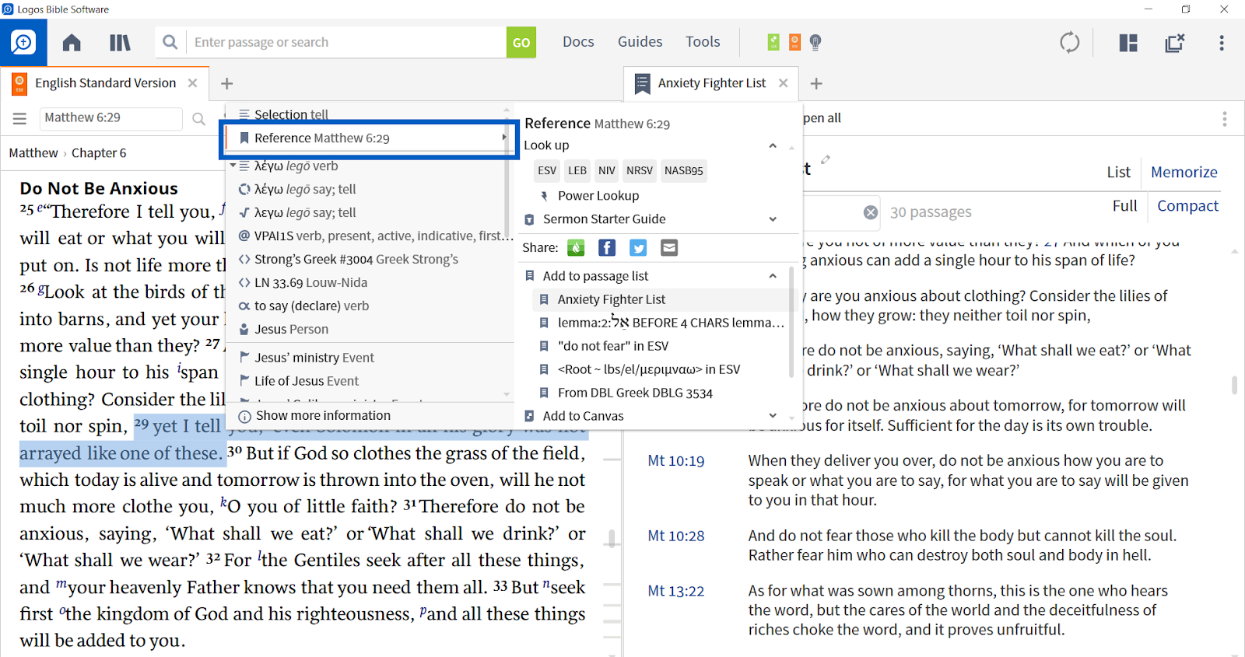1245x657 pixels.
Task: Open the main application kebab menu
Action: point(1222,42)
